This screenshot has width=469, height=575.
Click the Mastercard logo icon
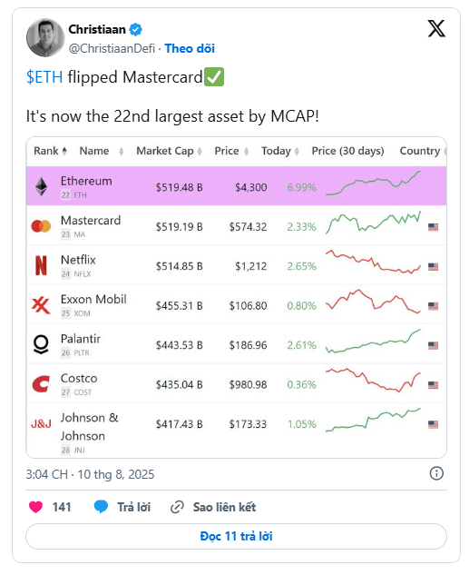41,226
